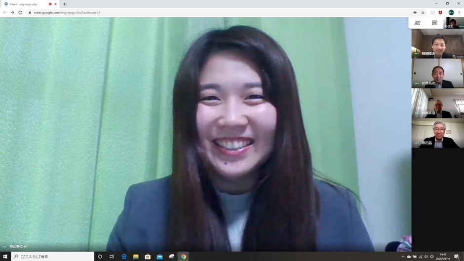Select the participant thumbnail labeled 伏原祐次
Viewport: 464px width, 261px height.
coord(438,73)
